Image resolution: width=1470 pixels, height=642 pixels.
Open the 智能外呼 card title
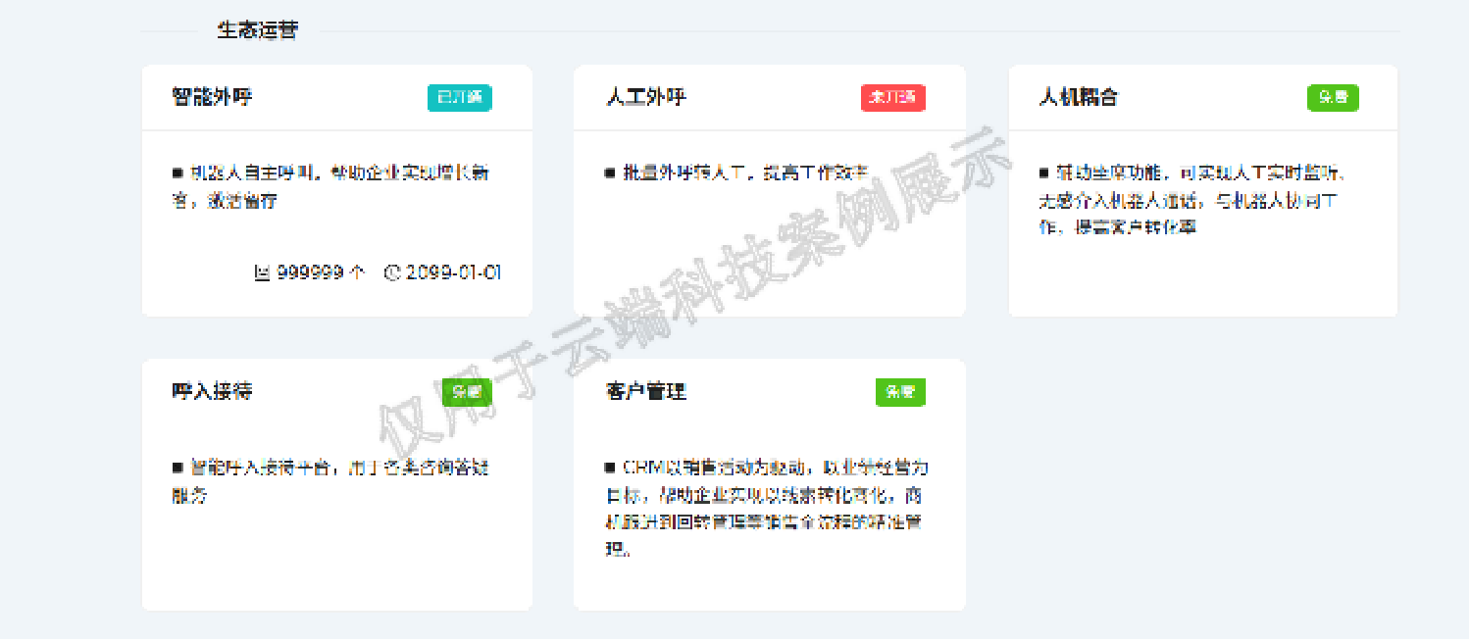point(212,97)
